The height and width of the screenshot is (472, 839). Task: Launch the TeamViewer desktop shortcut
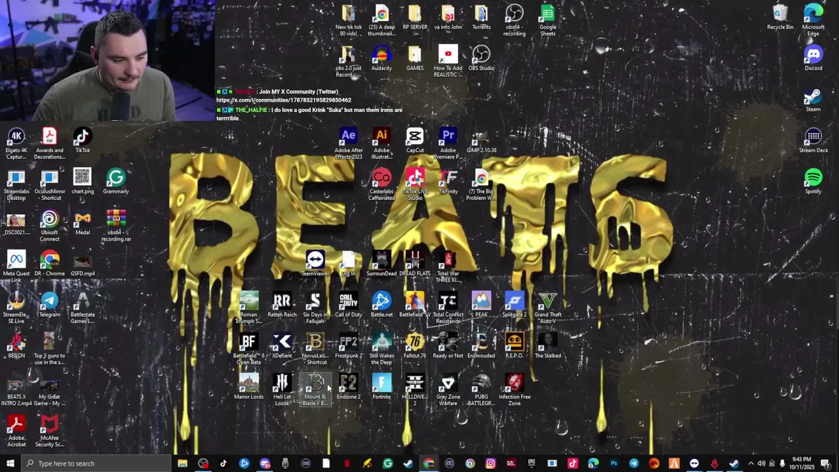[315, 264]
